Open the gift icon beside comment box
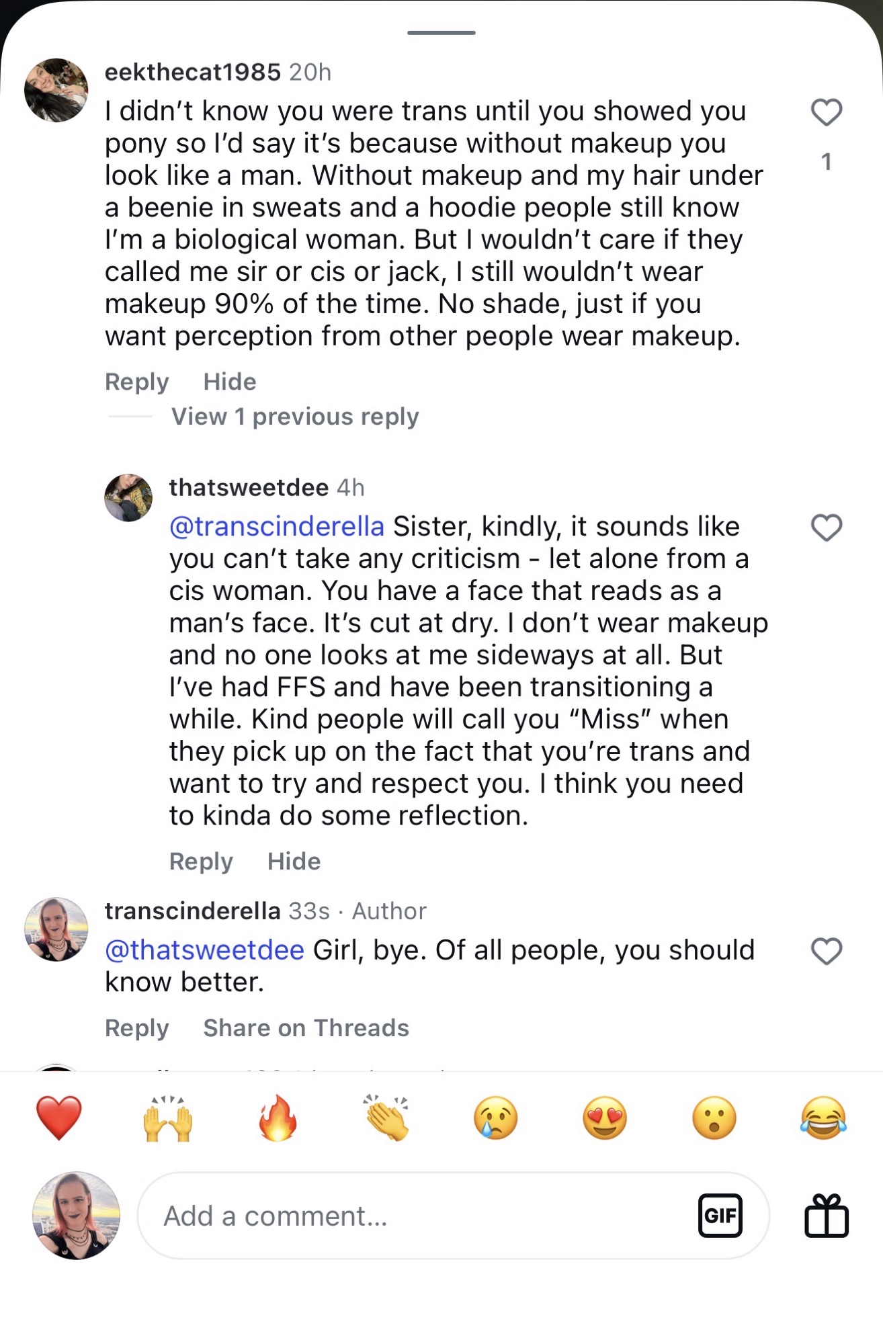 826,1216
